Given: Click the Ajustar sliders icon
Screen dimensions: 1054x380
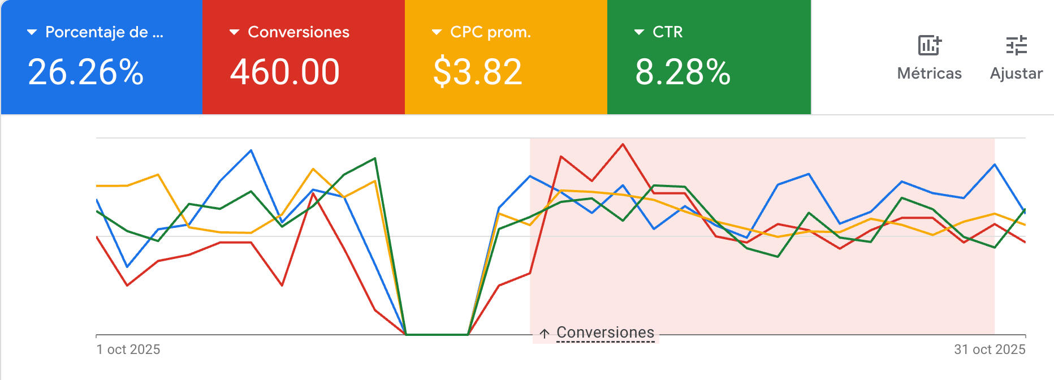Looking at the screenshot, I should [1016, 45].
